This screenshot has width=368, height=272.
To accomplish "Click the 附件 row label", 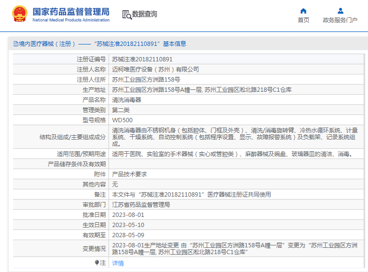I will point(100,174).
